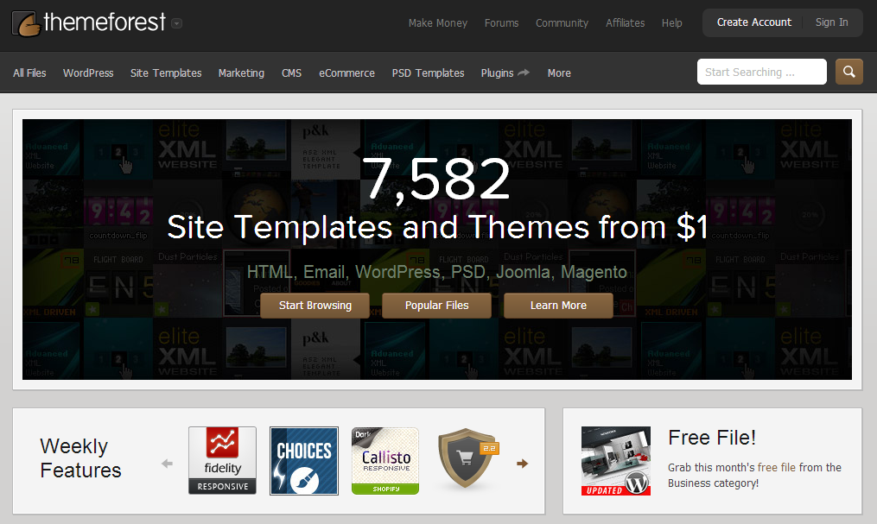Select CMS category
The image size is (877, 524).
(291, 73)
